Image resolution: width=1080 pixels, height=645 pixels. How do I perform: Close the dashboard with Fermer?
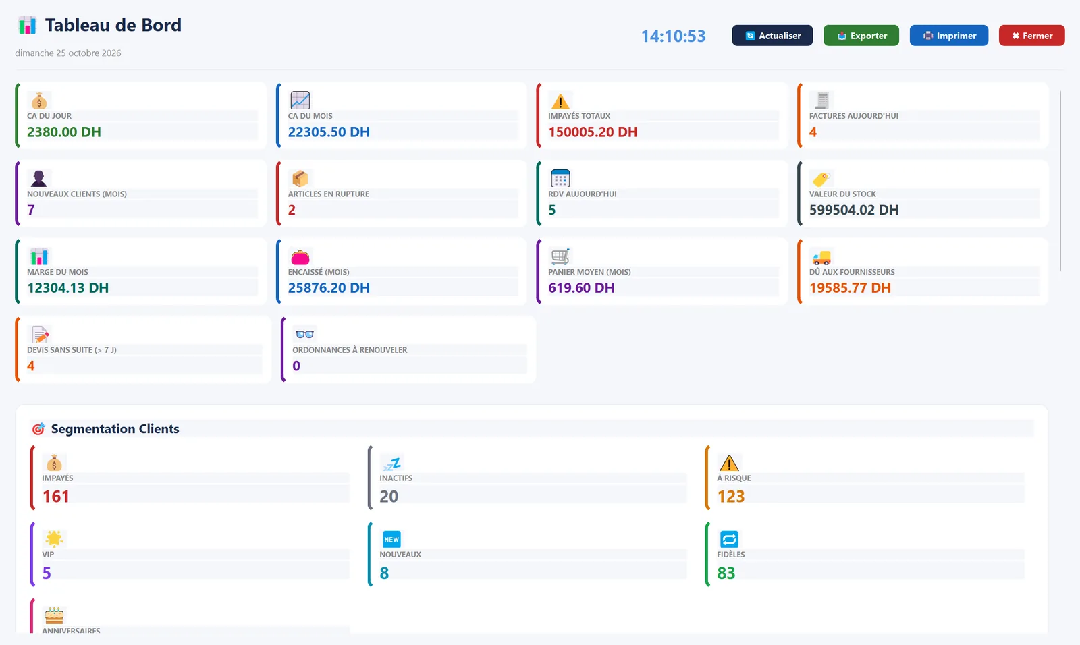(x=1032, y=36)
